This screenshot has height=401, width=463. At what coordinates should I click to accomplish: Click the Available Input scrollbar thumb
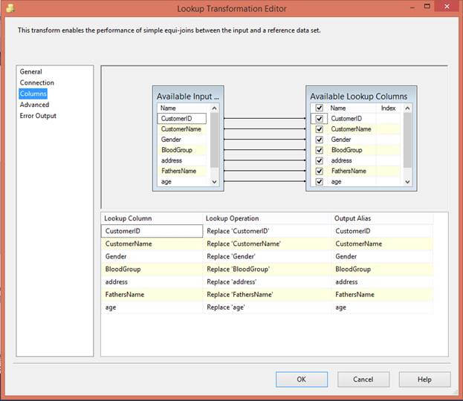(x=214, y=140)
